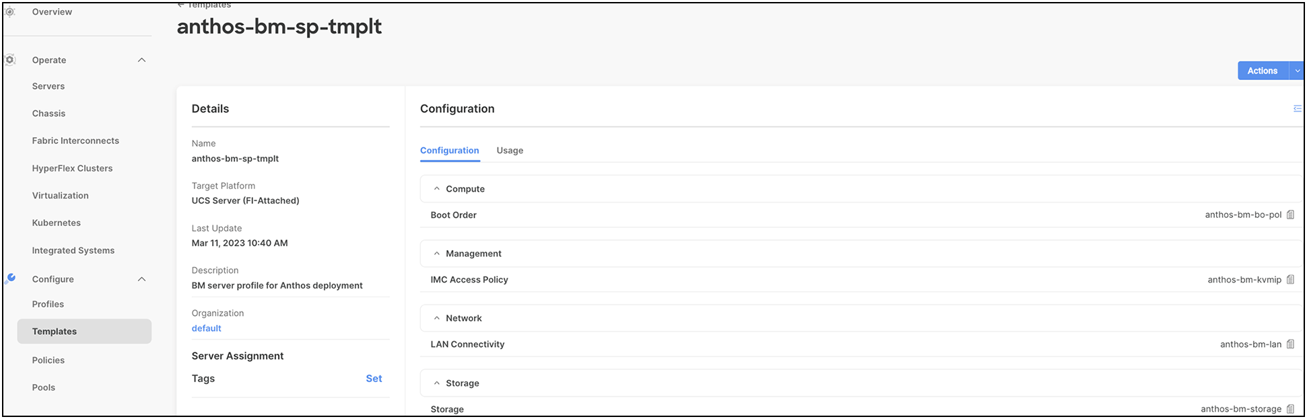This screenshot has height=419, width=1307.
Task: Open Policies in the sidebar
Action: point(48,360)
